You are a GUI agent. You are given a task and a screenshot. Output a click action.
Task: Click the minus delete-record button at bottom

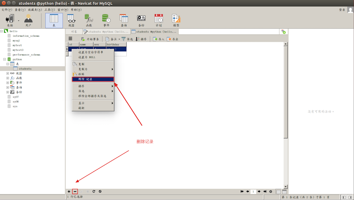pos(75,192)
